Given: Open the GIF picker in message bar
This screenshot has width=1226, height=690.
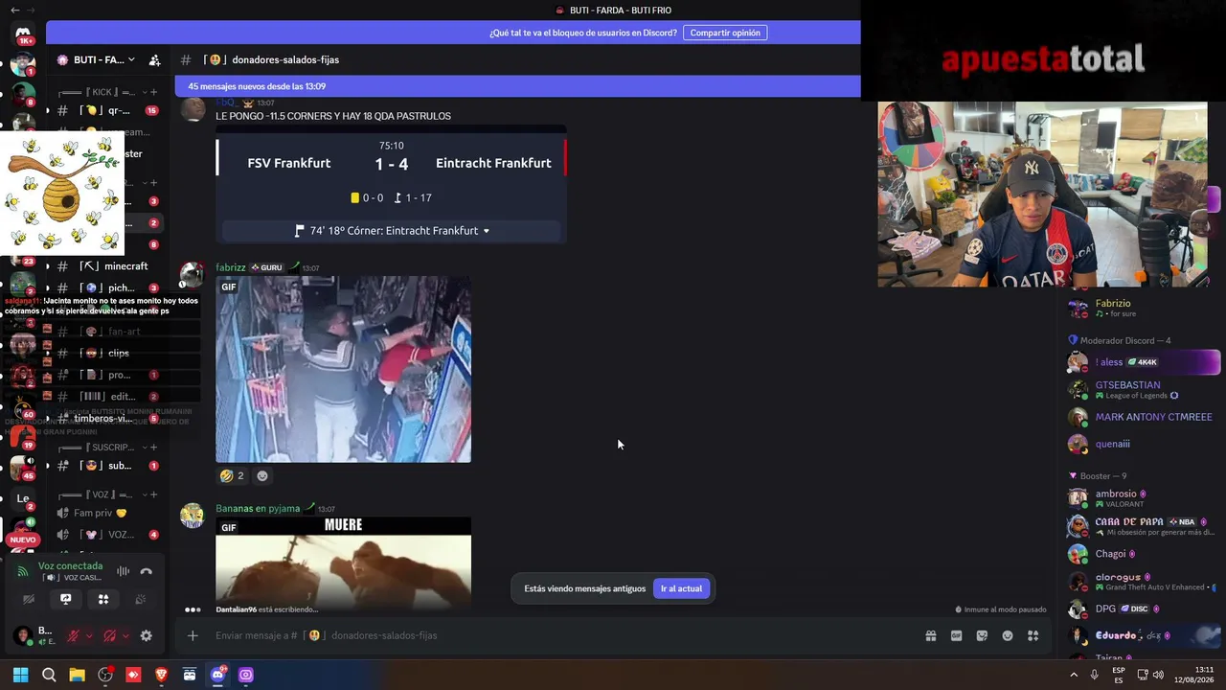Looking at the screenshot, I should click(956, 635).
